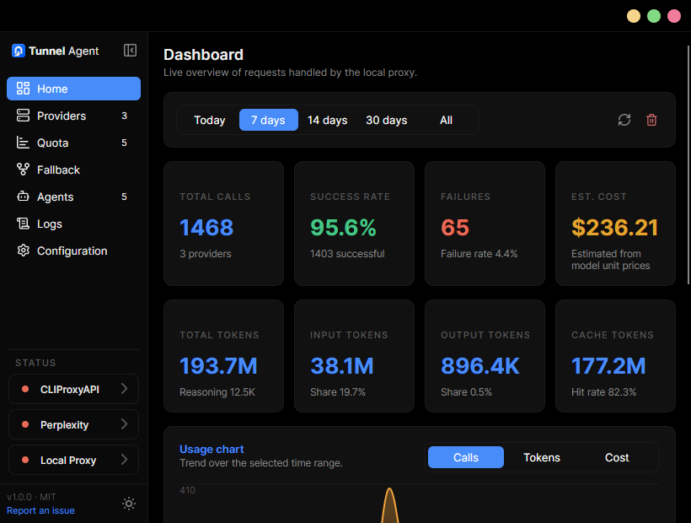The height and width of the screenshot is (523, 691).
Task: Click the Tunnel Agent logo icon
Action: click(x=19, y=51)
